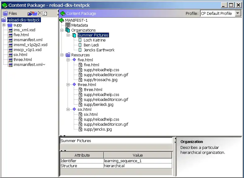
Task: Collapse the Summer Pictures organization
Action: pyautogui.click(x=68, y=35)
